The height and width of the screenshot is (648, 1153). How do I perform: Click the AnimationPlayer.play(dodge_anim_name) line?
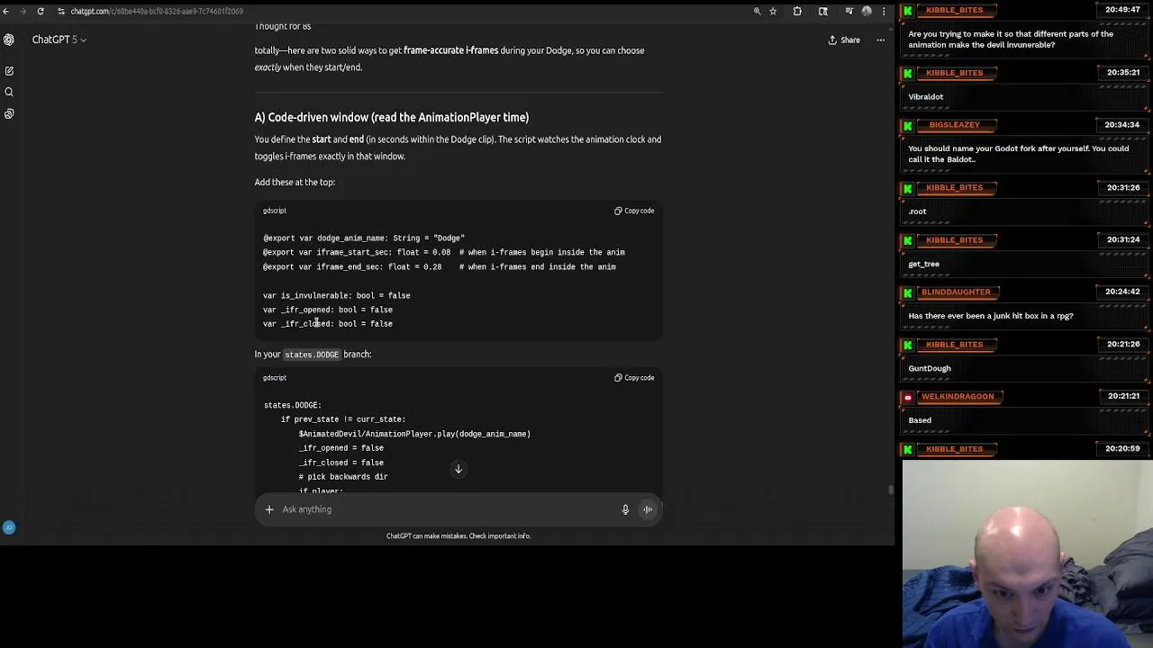coord(414,434)
